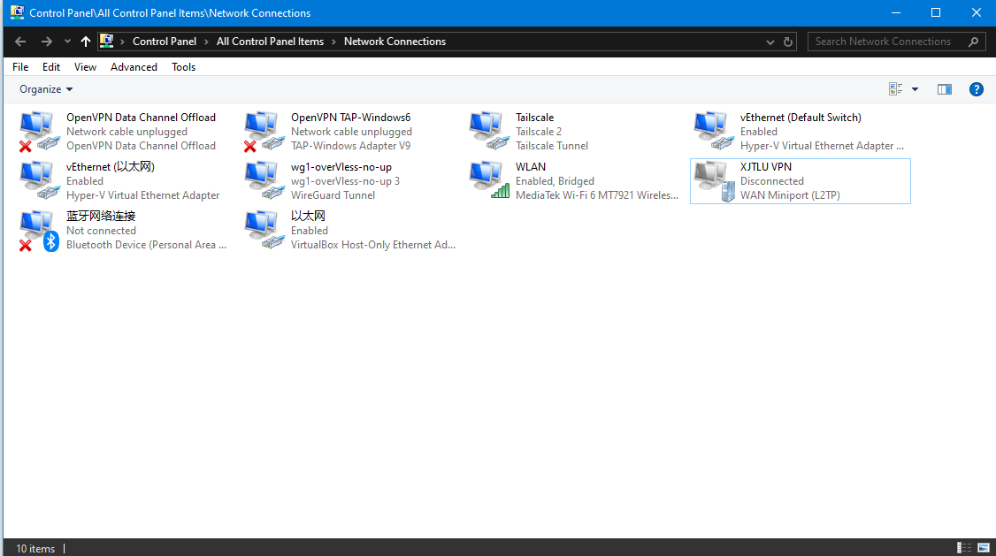996x556 pixels.
Task: Select the Tailscale network adapter icon
Action: [x=489, y=132]
